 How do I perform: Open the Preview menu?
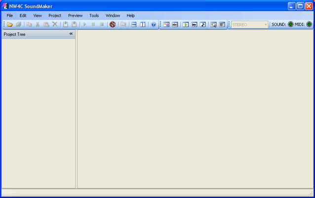coord(75,15)
